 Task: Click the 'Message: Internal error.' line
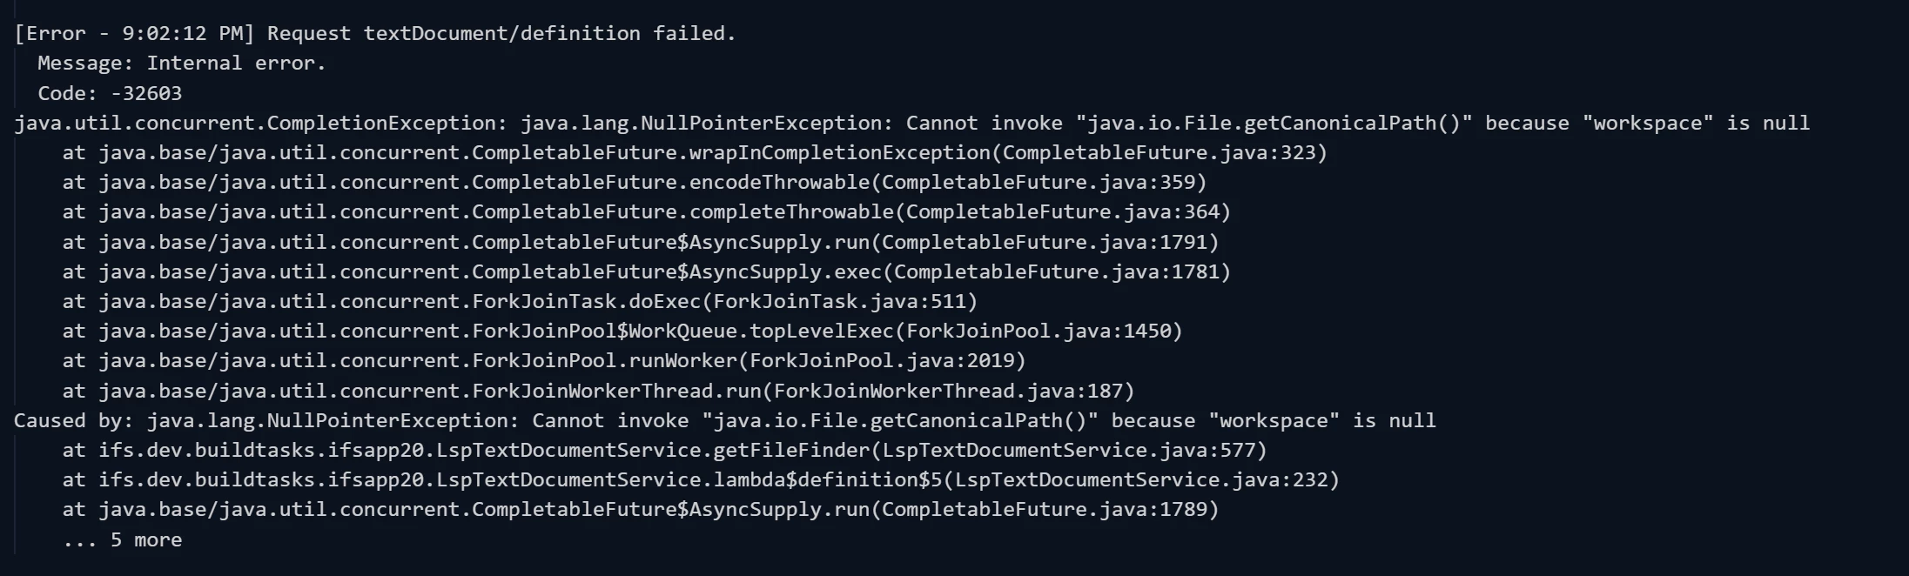point(182,64)
